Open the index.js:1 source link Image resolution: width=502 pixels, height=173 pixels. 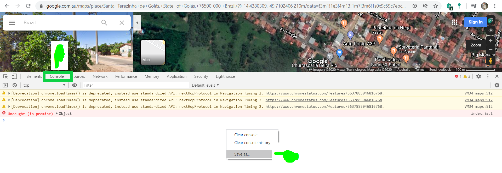click(482, 113)
